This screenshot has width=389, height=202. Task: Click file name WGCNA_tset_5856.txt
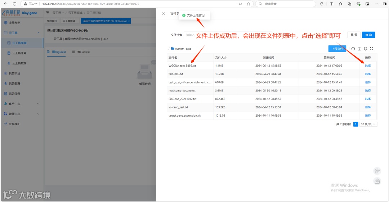[182, 66]
